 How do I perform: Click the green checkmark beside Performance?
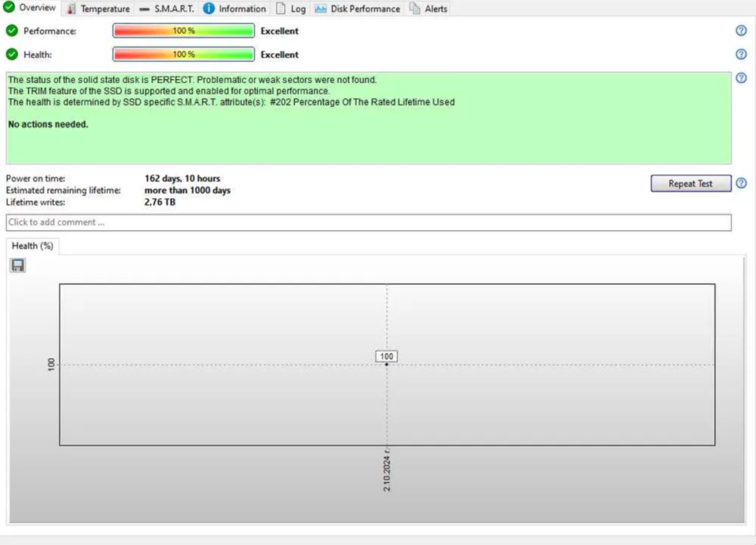(12, 31)
